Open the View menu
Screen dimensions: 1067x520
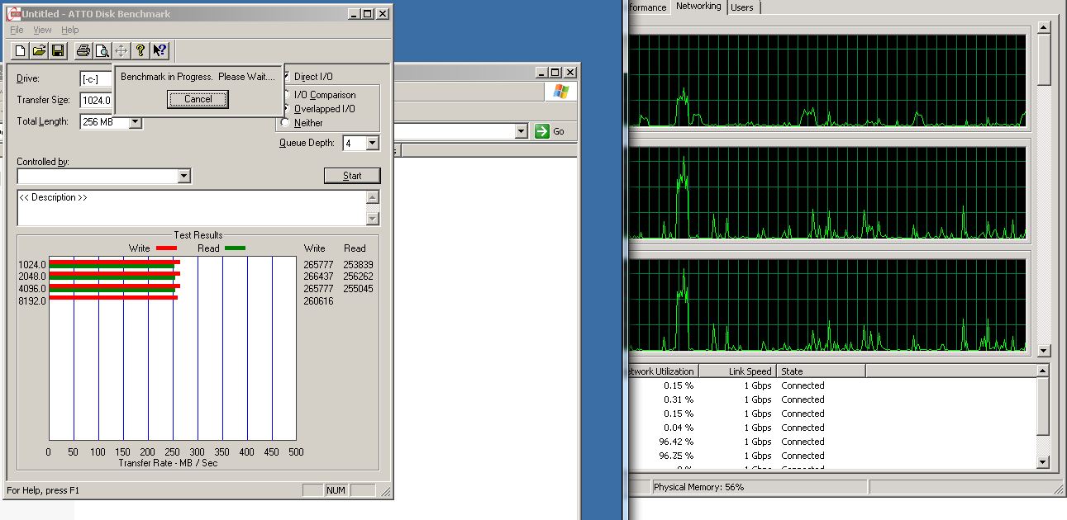pos(42,30)
